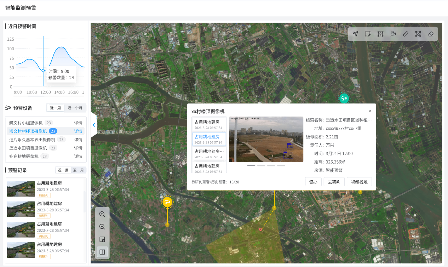The width and height of the screenshot is (448, 267).
Task: Switch 预警设备 to 近一周
Action: (56, 108)
